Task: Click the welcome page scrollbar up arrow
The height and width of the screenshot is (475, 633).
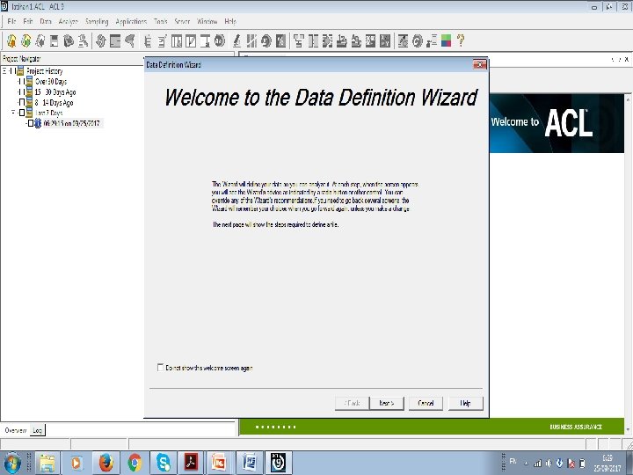Action: pos(628,99)
